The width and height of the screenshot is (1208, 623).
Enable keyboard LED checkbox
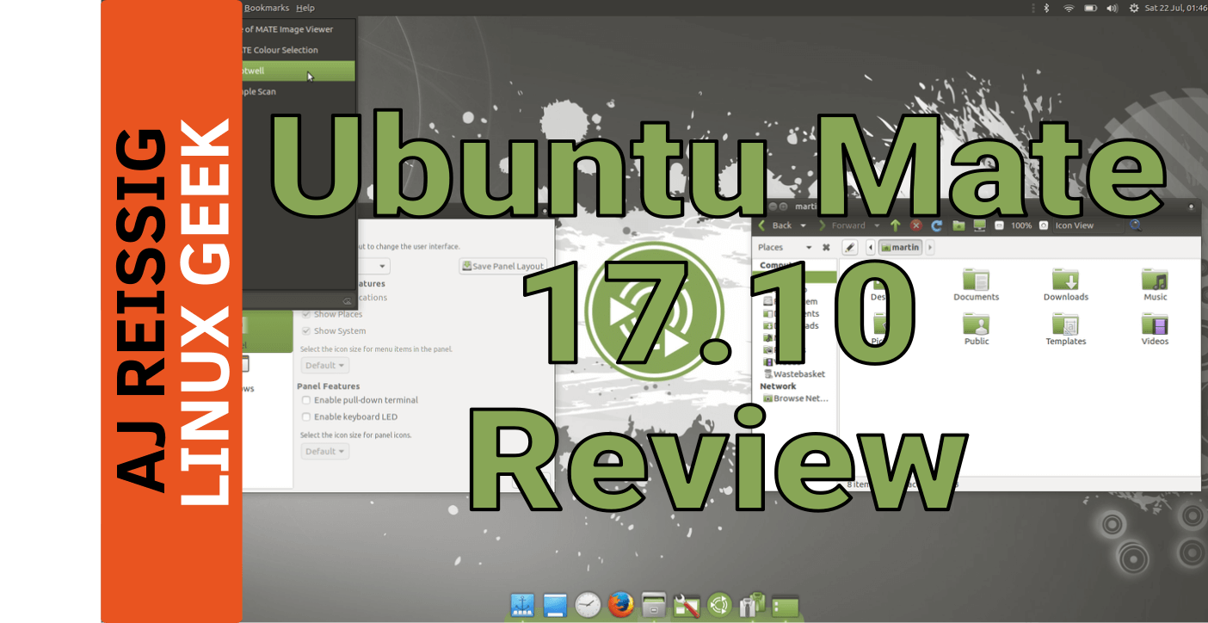(305, 416)
